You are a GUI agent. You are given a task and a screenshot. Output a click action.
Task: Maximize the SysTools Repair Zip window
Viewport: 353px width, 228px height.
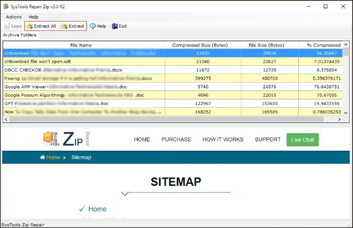point(325,6)
